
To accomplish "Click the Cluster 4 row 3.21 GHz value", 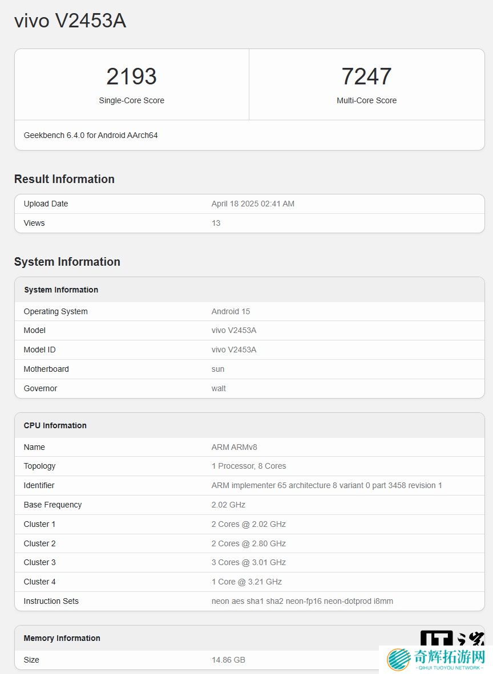I will click(246, 582).
